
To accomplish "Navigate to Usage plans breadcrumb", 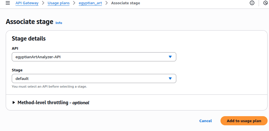I will click(59, 3).
